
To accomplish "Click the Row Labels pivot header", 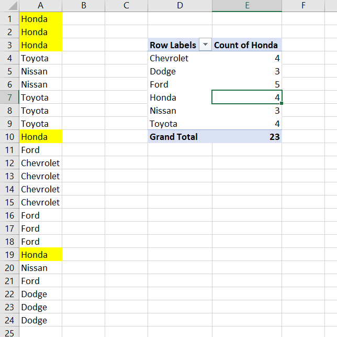I will [x=173, y=45].
